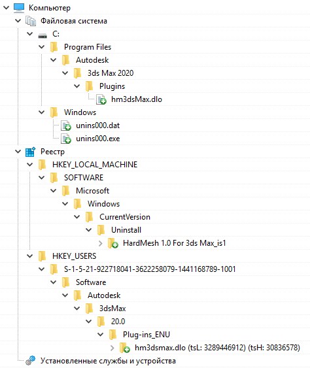
Task: Click the Windows directory folder icon under C:
Action: pyautogui.click(x=54, y=112)
